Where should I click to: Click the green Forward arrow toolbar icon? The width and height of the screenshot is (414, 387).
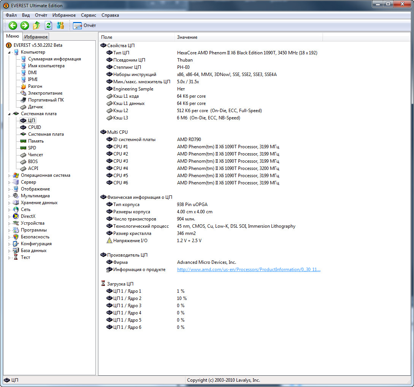click(x=25, y=25)
